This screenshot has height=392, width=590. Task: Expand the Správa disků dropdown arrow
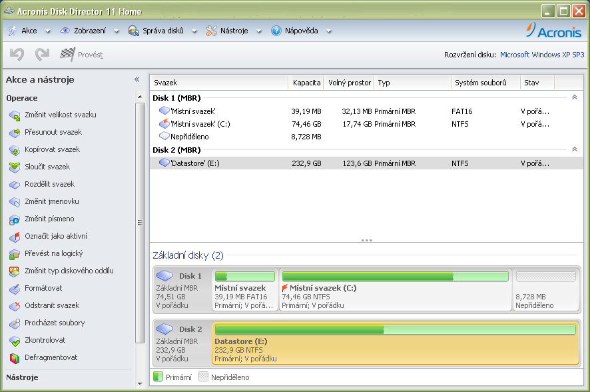pos(194,31)
